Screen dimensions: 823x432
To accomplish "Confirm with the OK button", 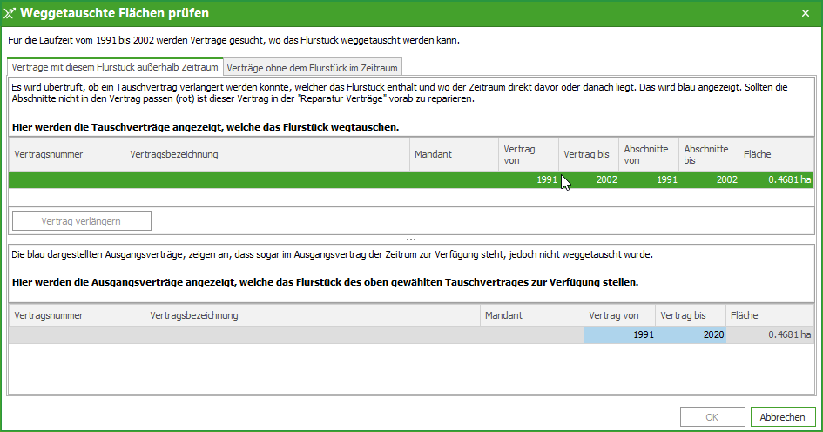I will tap(712, 417).
